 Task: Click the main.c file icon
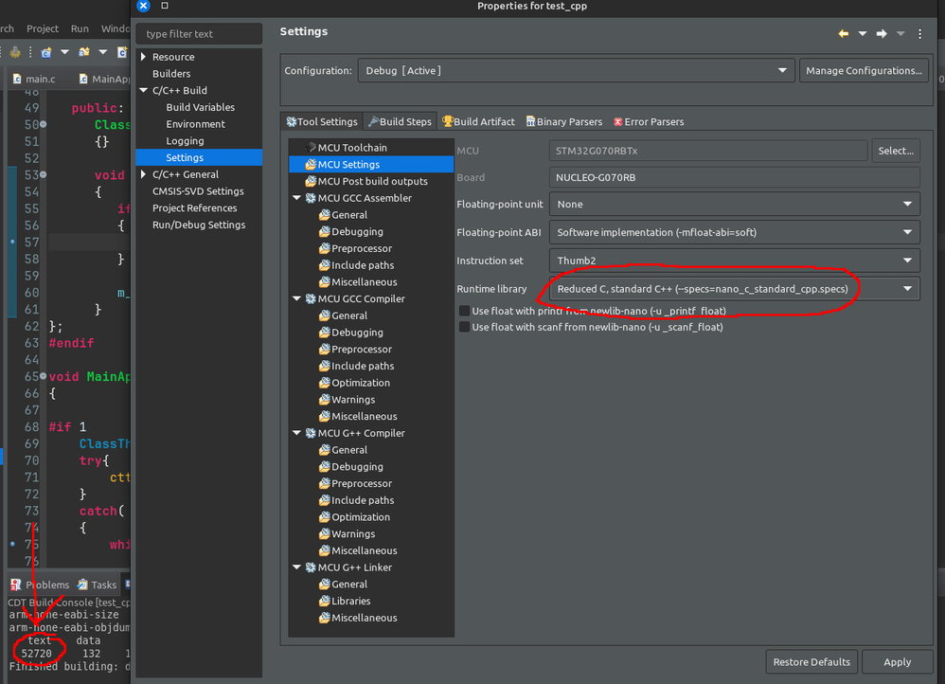18,79
